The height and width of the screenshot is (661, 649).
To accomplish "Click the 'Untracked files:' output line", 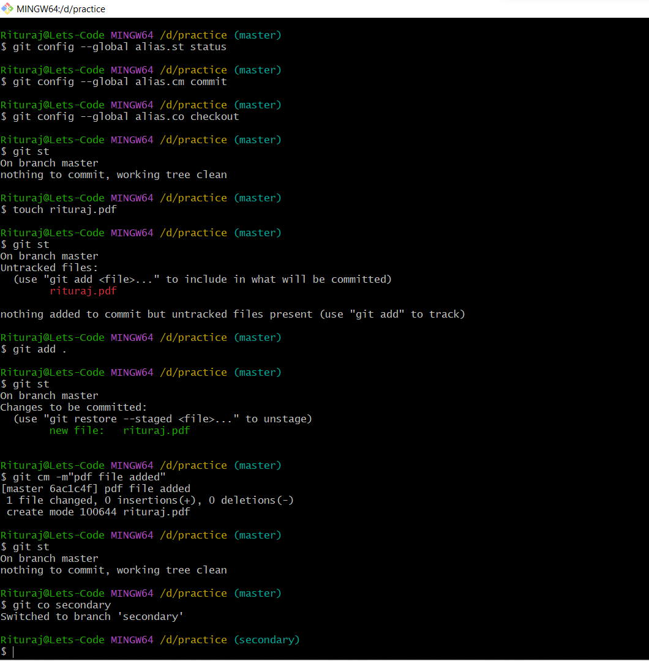I will pos(49,267).
